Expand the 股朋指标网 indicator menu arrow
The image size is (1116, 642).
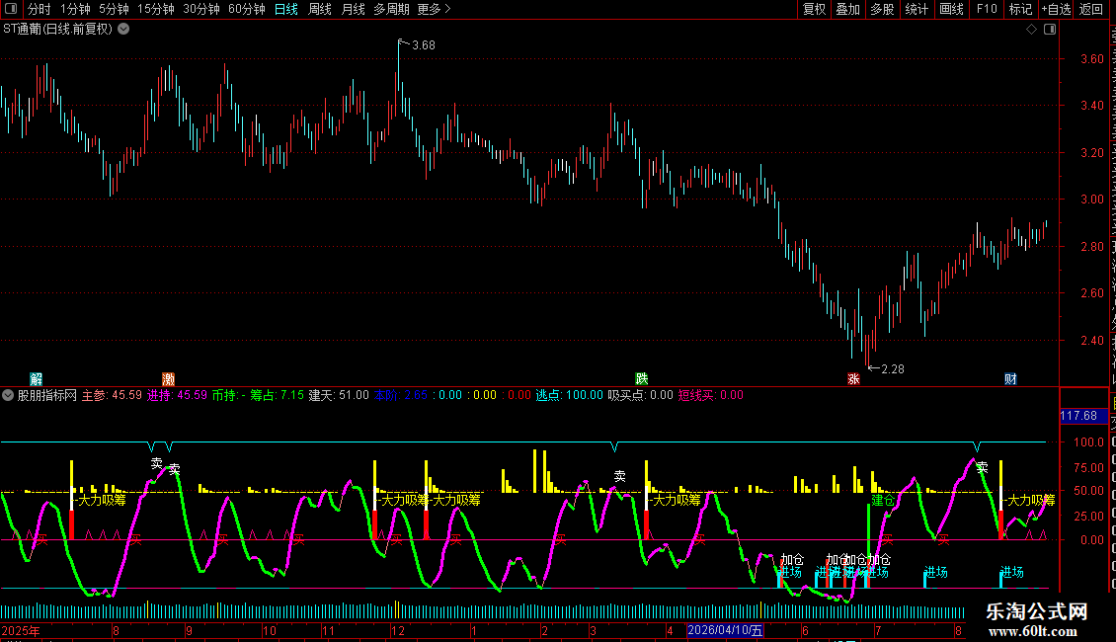click(8, 395)
